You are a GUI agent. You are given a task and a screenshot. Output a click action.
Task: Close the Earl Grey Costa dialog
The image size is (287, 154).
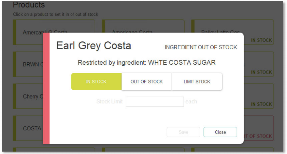220,132
